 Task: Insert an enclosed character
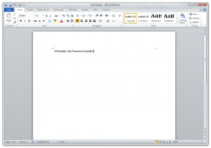[72, 21]
